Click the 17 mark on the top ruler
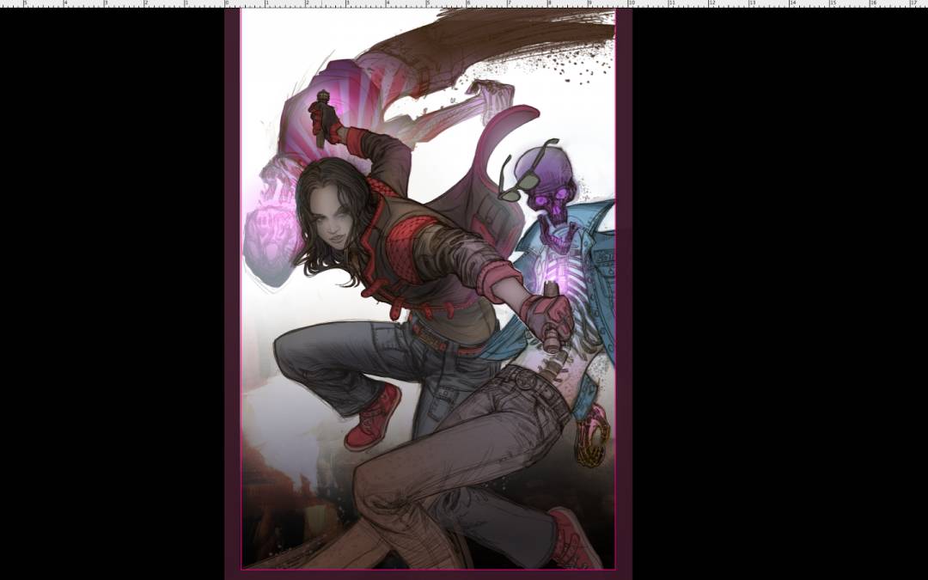Image resolution: width=928 pixels, height=580 pixels. 912,3
